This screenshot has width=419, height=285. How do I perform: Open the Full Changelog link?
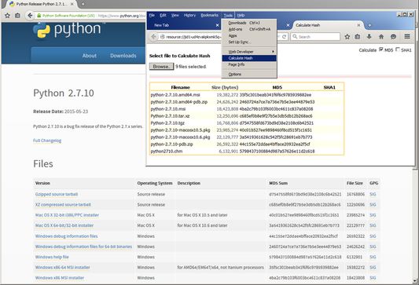coord(47,141)
